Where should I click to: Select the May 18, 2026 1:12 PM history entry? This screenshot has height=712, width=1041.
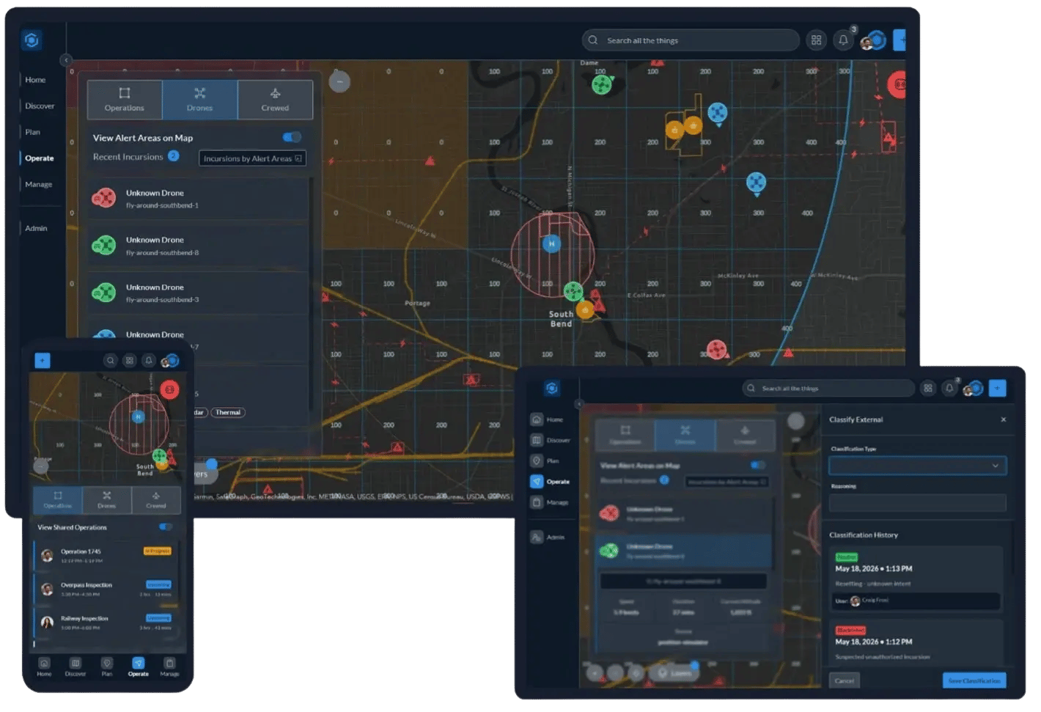[917, 642]
